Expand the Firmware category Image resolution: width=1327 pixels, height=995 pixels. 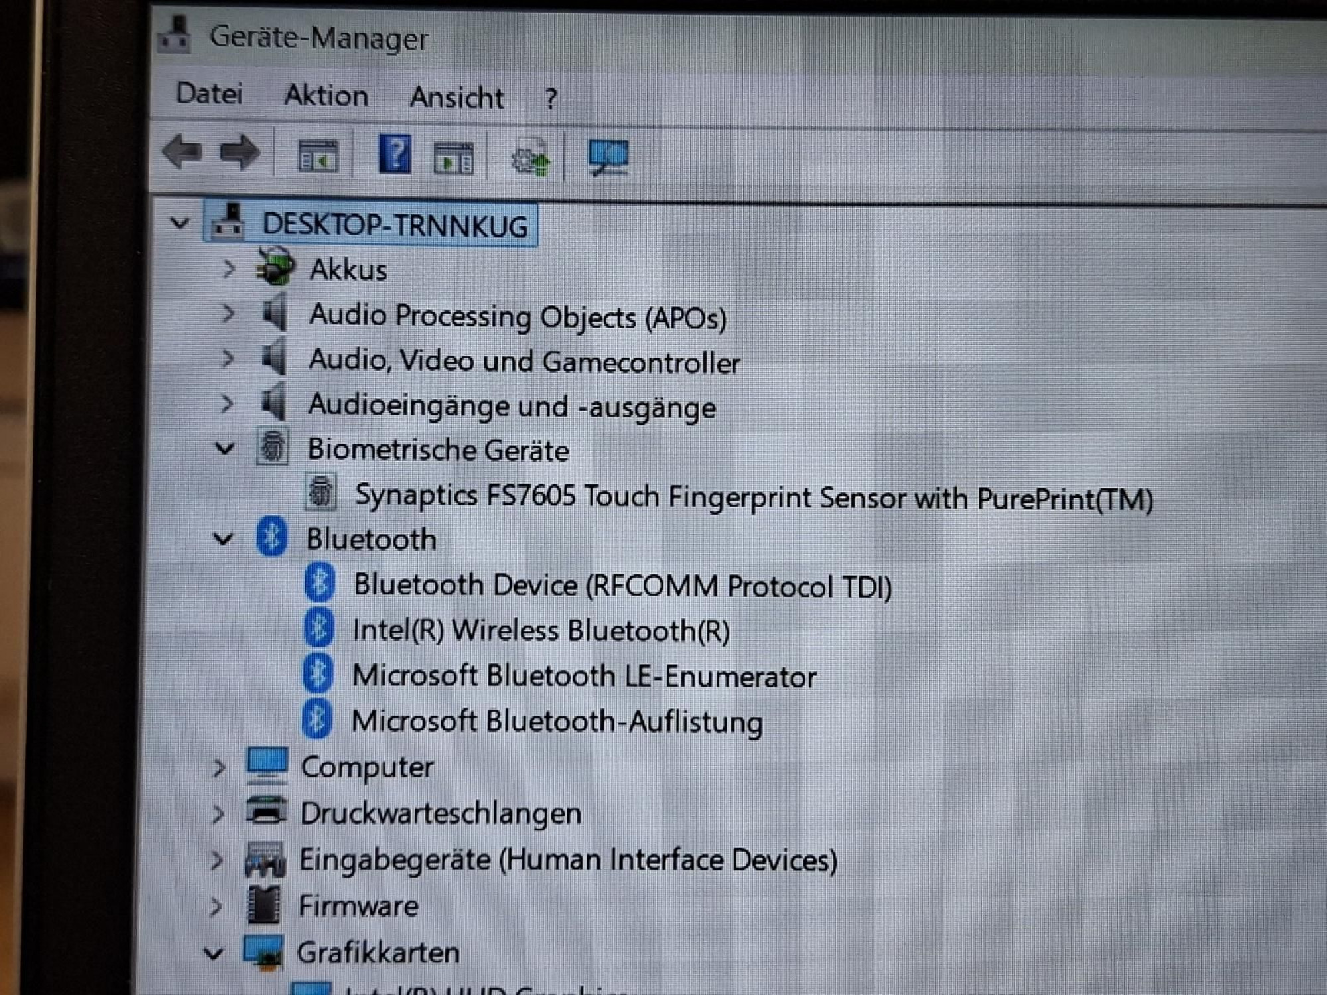[x=215, y=907]
